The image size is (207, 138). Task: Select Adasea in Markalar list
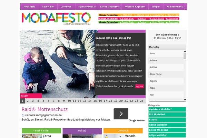pyautogui.click(x=166, y=60)
